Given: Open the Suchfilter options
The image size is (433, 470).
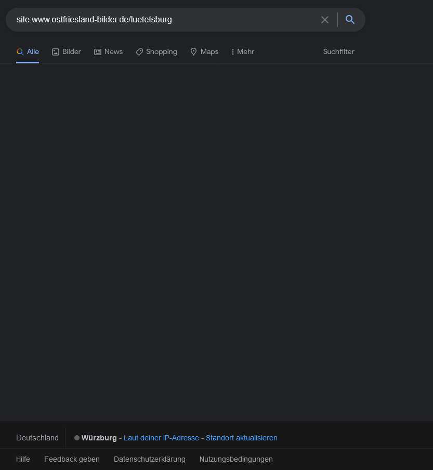Looking at the screenshot, I should 338,52.
